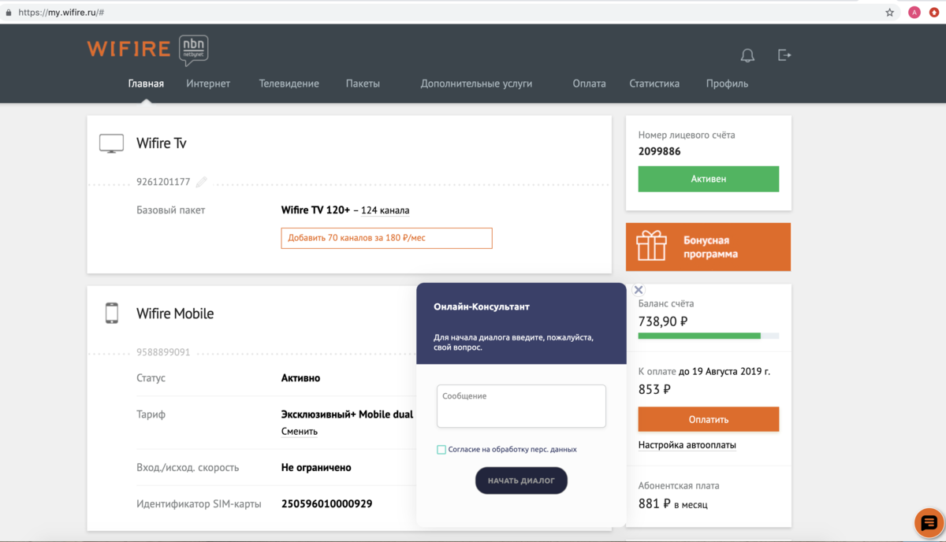
Task: Click the 853 ₽ payment amount
Action: coord(654,389)
